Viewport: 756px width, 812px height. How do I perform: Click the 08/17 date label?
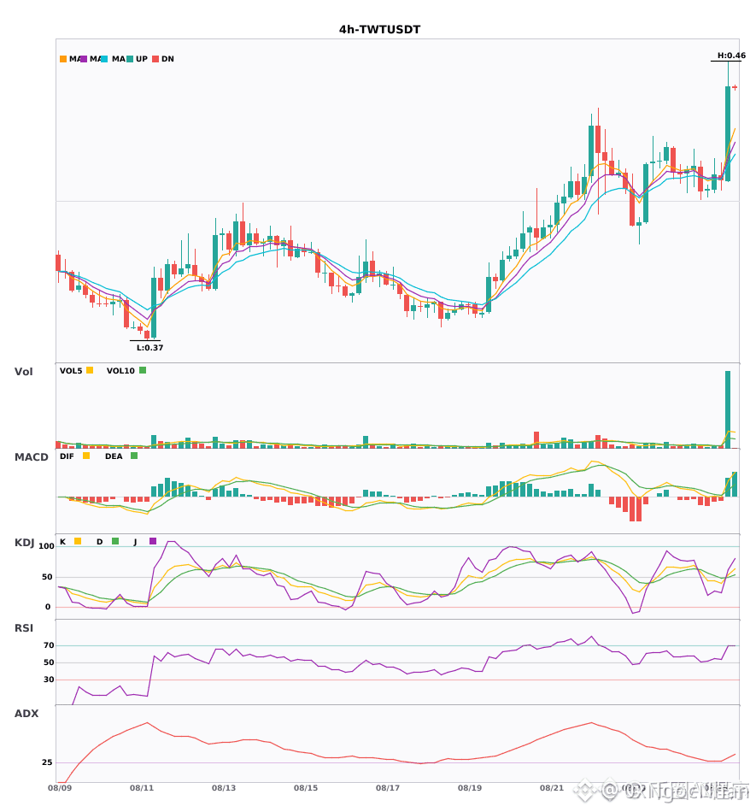388,788
